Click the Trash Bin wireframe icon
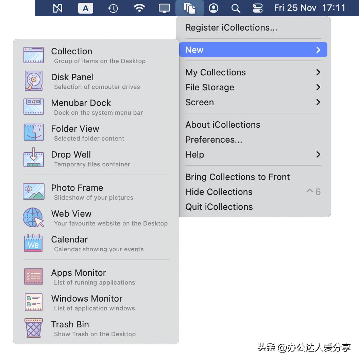 pyautogui.click(x=33, y=328)
